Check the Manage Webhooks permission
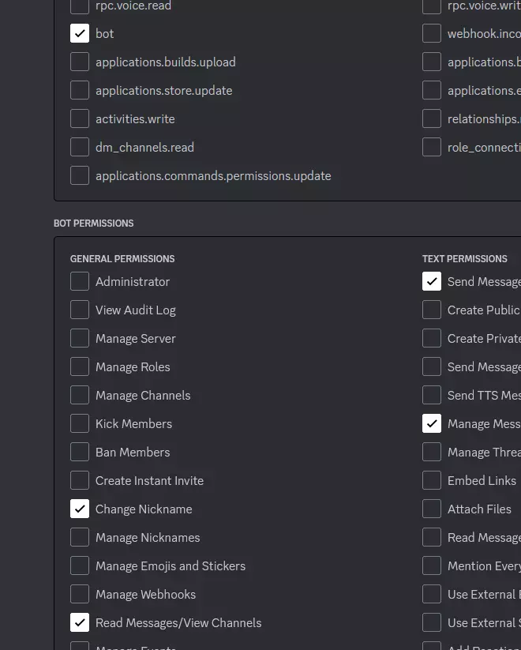The image size is (521, 650). coord(80,595)
